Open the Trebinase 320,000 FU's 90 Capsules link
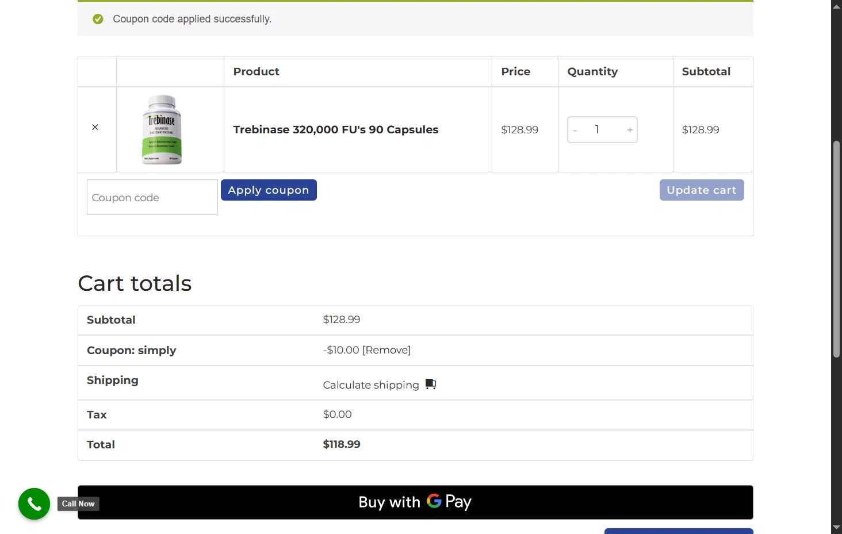 click(x=335, y=129)
